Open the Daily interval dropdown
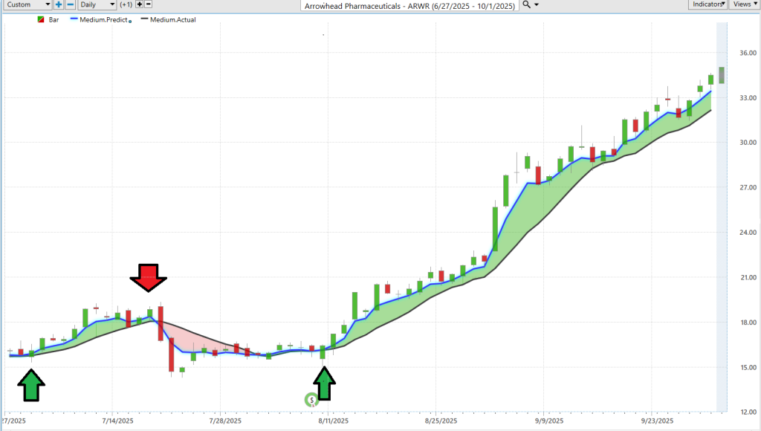This screenshot has width=761, height=431. [x=97, y=4]
